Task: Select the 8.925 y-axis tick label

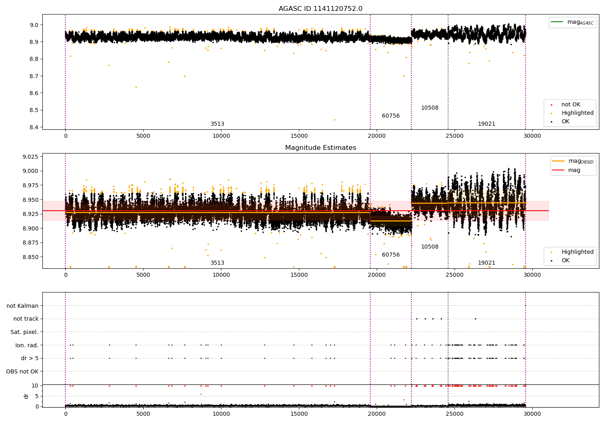Action: tap(30, 214)
